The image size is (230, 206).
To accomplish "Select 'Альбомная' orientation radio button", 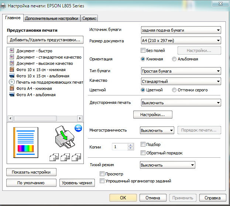I will pyautogui.click(x=174, y=59).
